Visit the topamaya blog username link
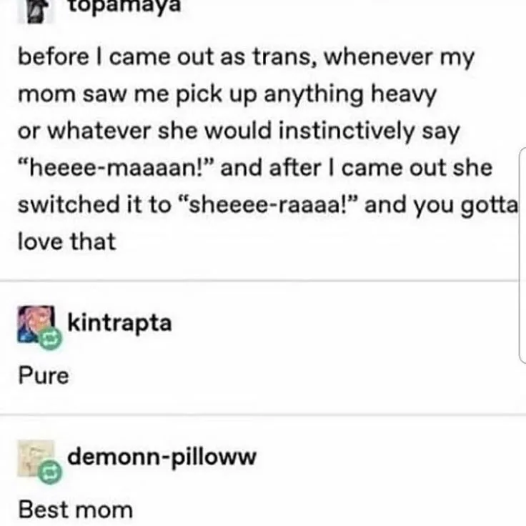Viewport: 526px width, 526px height. point(124,6)
